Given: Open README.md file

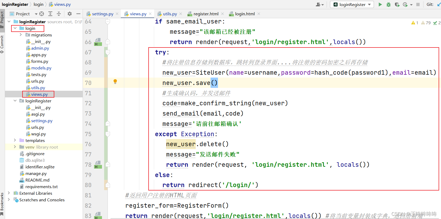Looking at the screenshot, I should coord(37,180).
